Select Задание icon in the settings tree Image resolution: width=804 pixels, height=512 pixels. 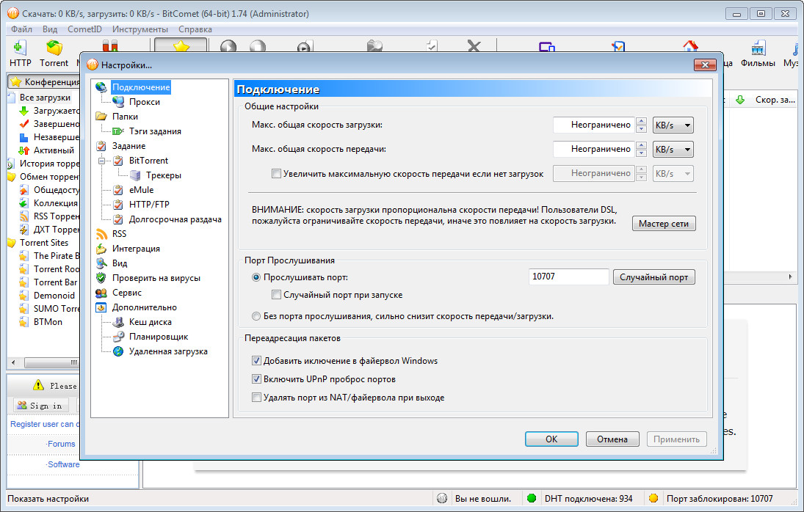(101, 146)
